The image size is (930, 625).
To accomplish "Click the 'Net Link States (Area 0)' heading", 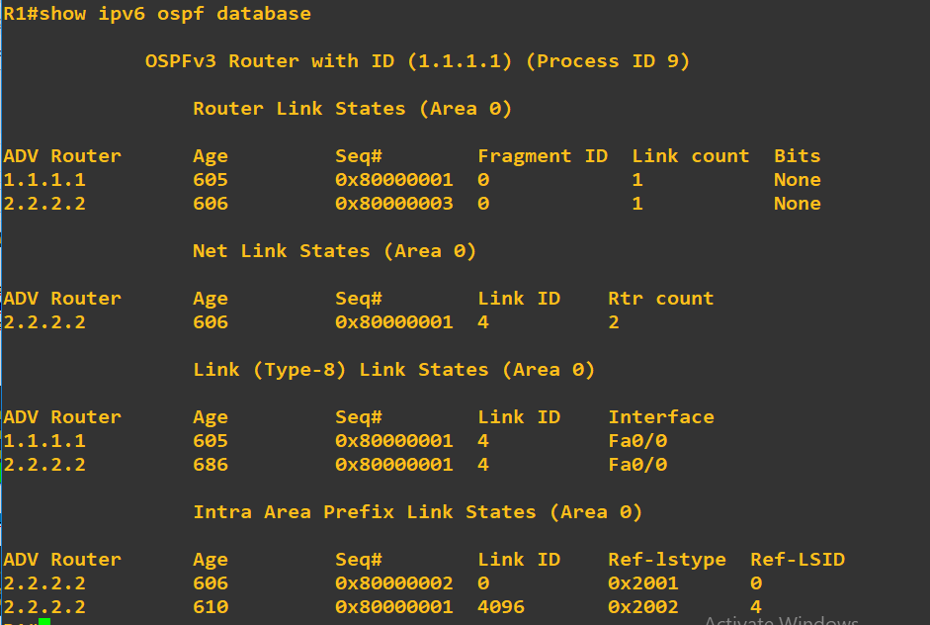I will (x=334, y=251).
